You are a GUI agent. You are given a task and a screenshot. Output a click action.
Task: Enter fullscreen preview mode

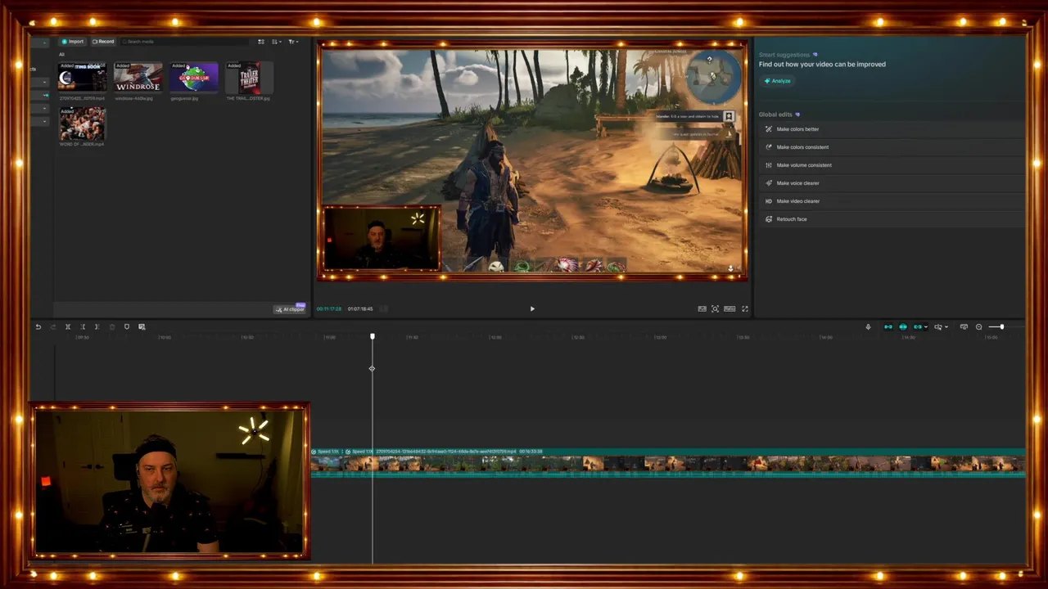click(x=744, y=309)
